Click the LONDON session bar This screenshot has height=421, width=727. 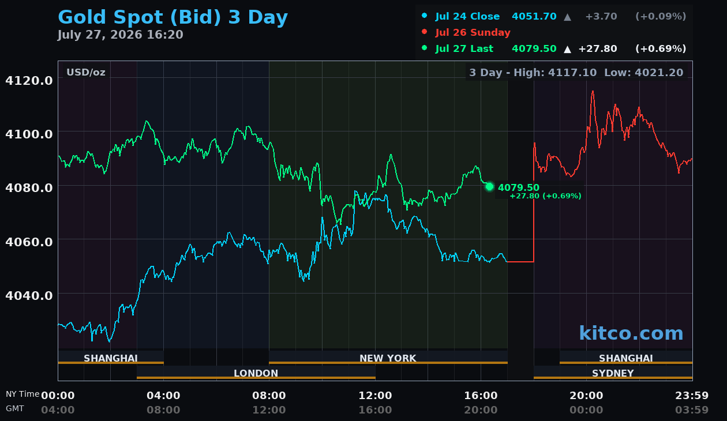[x=256, y=373]
